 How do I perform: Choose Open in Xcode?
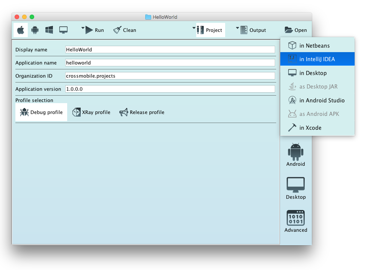coord(317,127)
